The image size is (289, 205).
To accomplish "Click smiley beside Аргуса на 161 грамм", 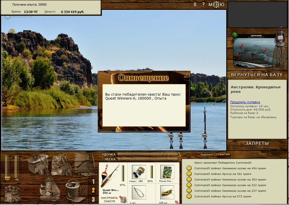I will point(189,174).
